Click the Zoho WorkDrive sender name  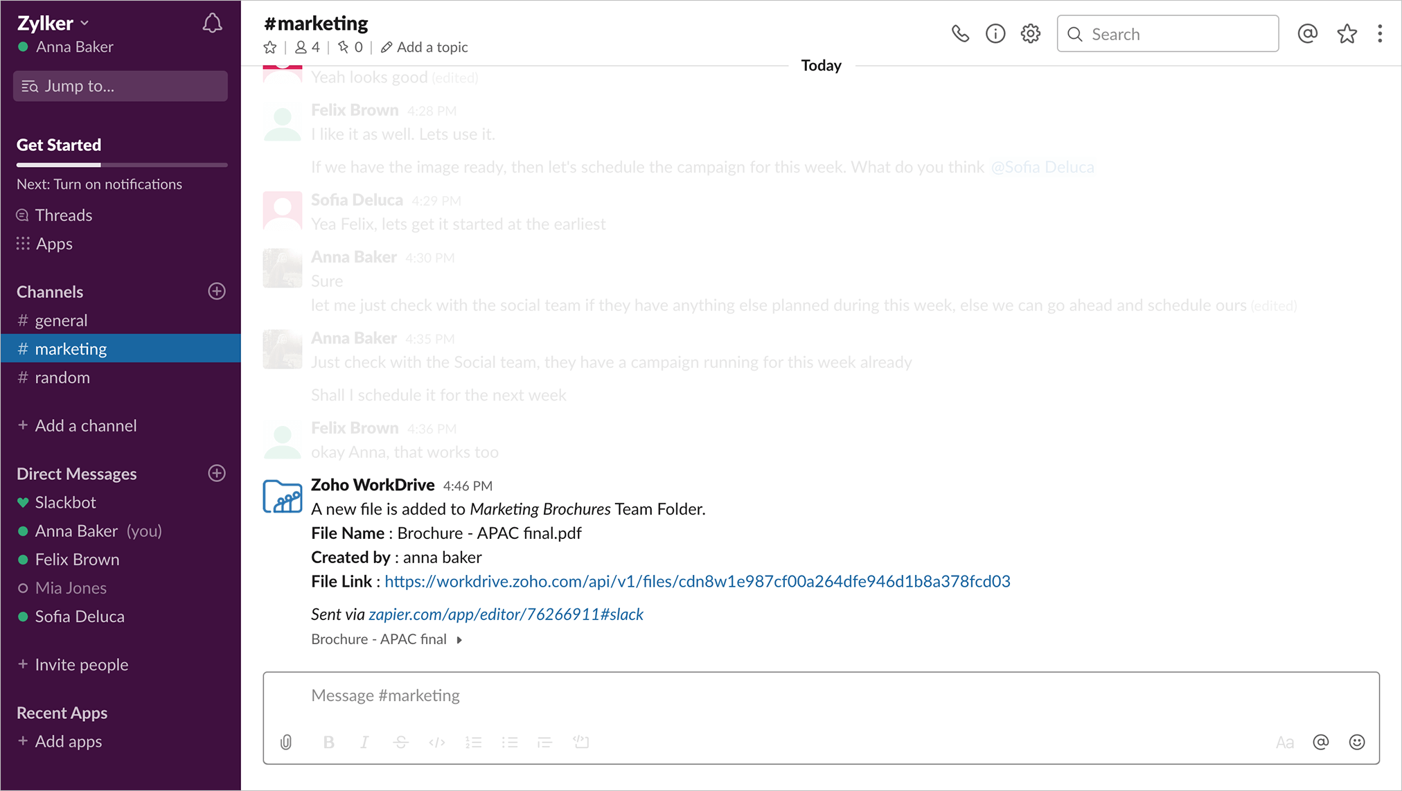click(373, 485)
